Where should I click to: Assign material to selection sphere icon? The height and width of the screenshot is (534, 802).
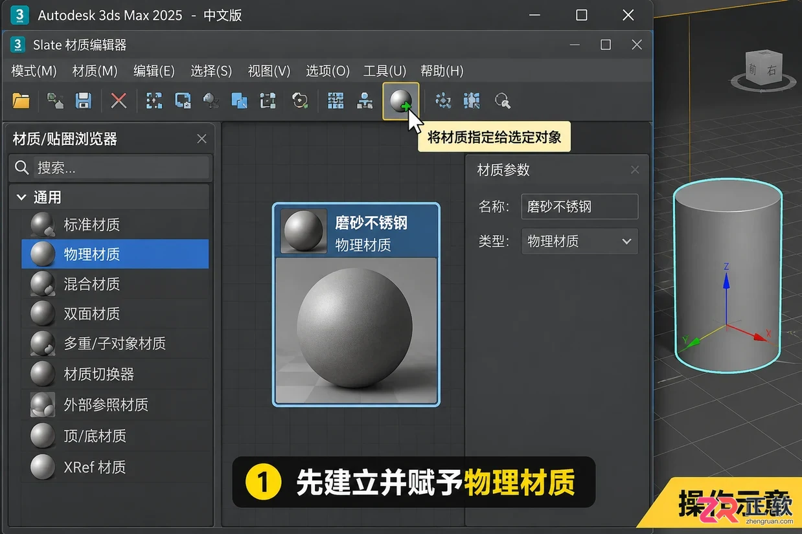pos(401,101)
